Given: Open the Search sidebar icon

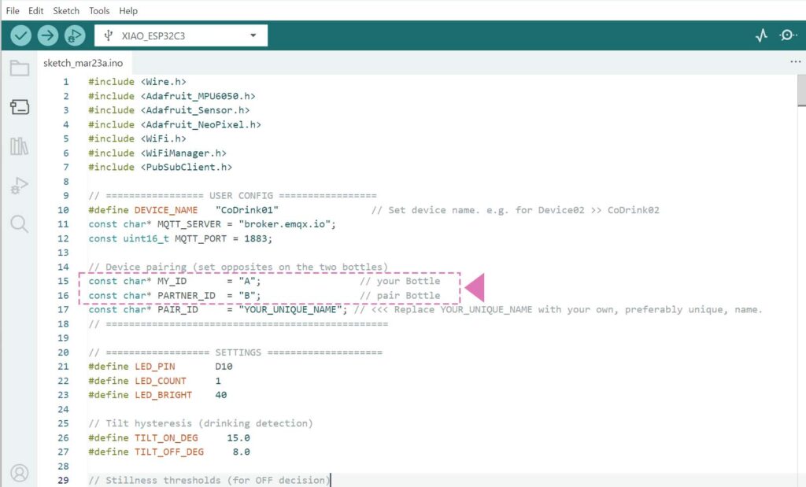Looking at the screenshot, I should click(19, 224).
